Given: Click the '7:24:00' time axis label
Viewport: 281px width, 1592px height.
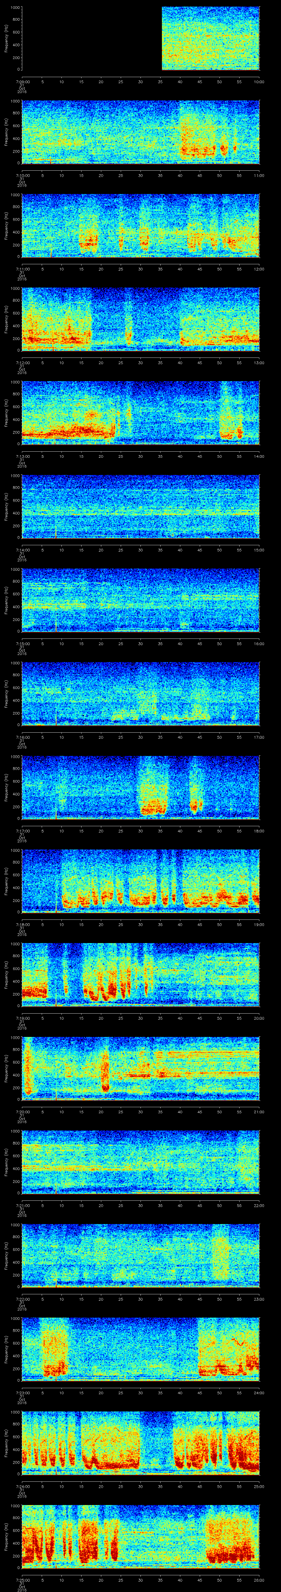Looking at the screenshot, I should click(x=22, y=1486).
